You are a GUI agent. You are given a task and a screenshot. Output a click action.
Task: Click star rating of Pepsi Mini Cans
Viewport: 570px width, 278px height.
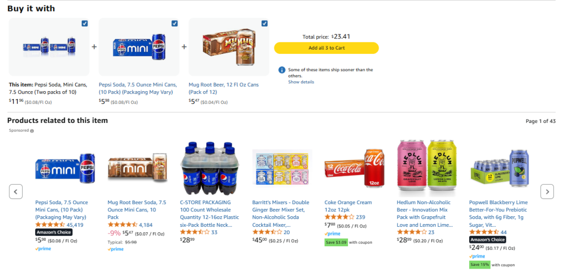coord(50,225)
